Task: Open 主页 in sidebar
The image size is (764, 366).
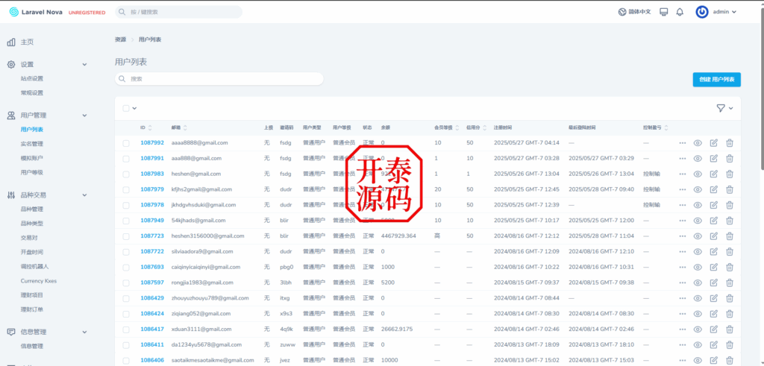Action: pos(27,42)
